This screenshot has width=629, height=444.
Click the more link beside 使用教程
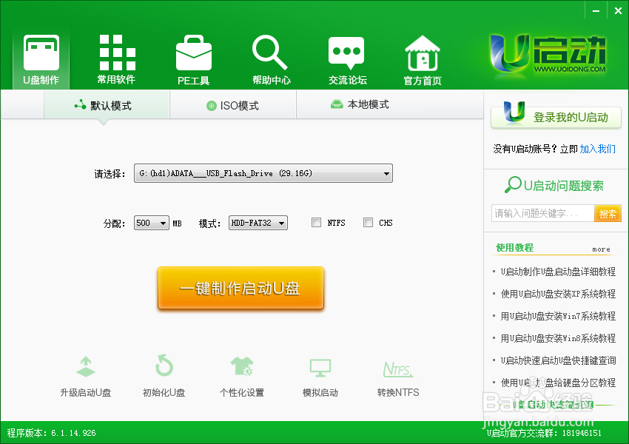click(x=601, y=249)
